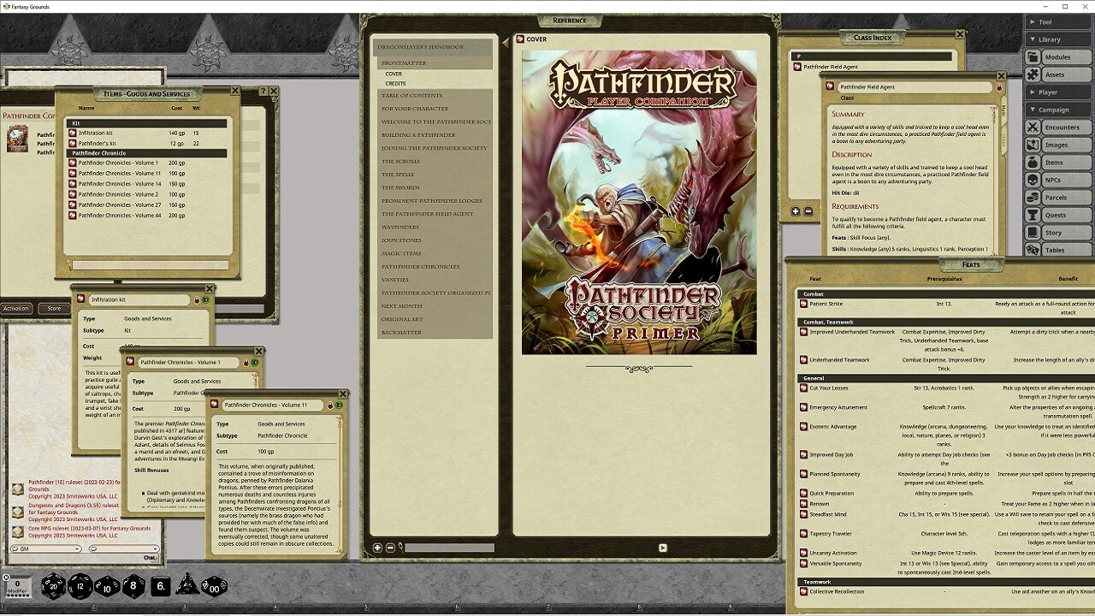The height and width of the screenshot is (616, 1095).
Task: Open the Images panel
Action: pos(1058,145)
